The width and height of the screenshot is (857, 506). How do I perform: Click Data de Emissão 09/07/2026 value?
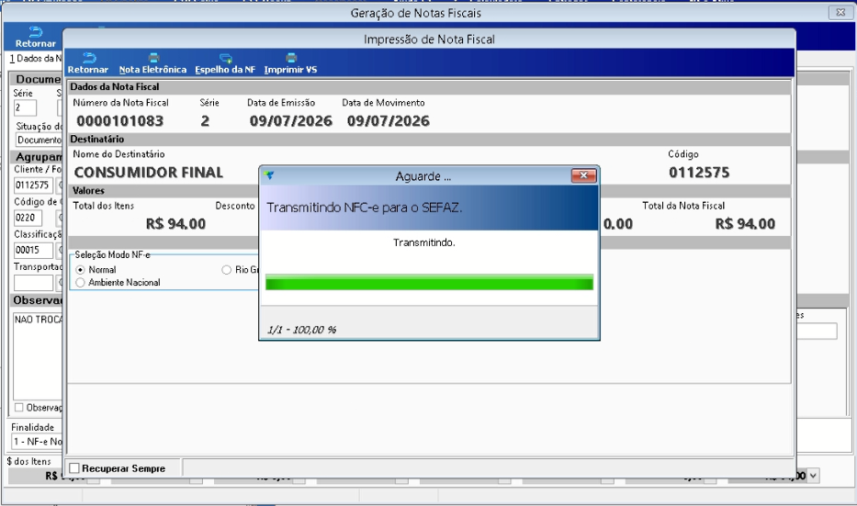tap(291, 121)
